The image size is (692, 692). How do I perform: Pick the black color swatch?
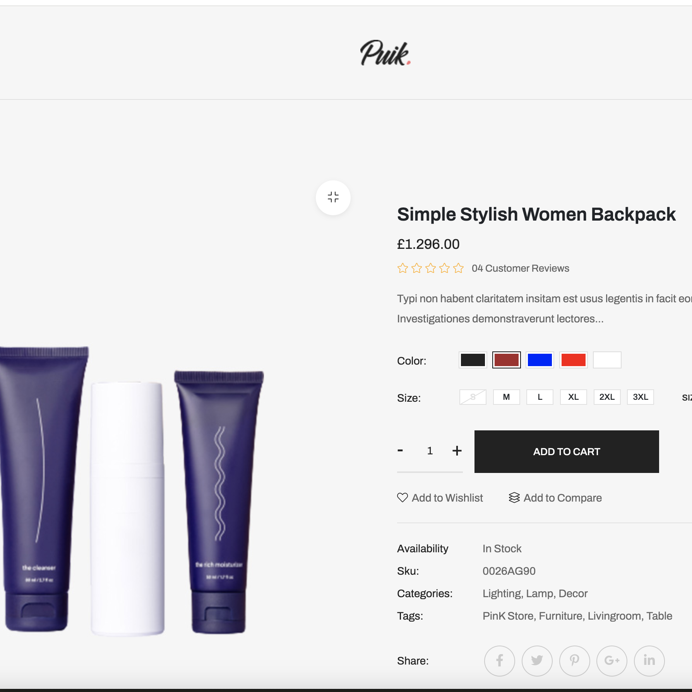click(473, 360)
